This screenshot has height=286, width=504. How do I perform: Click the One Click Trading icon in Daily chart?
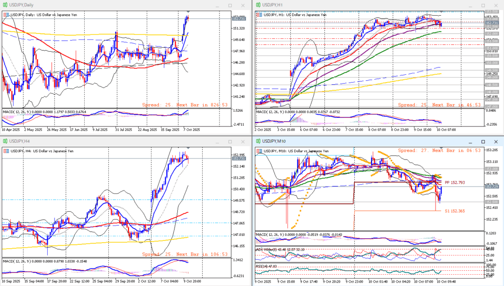(x=5, y=15)
